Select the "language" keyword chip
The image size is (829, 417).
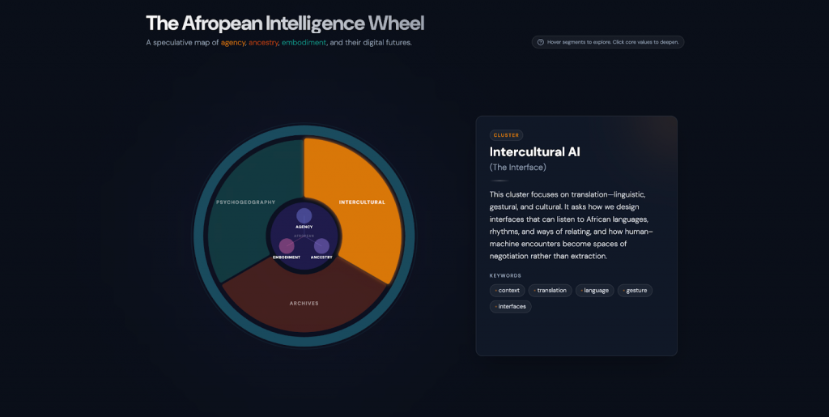point(595,290)
